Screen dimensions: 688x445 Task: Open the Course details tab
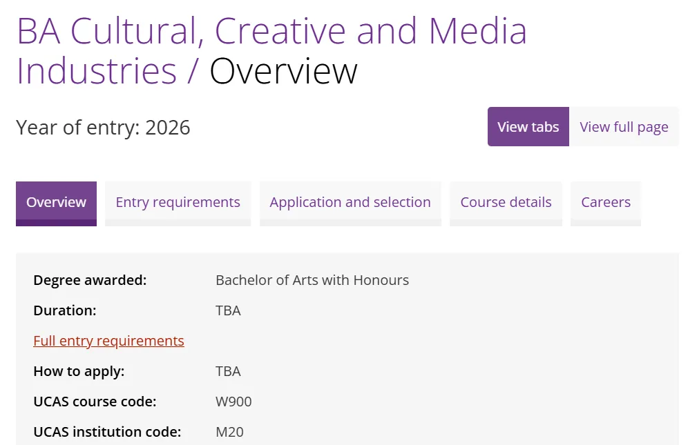506,203
